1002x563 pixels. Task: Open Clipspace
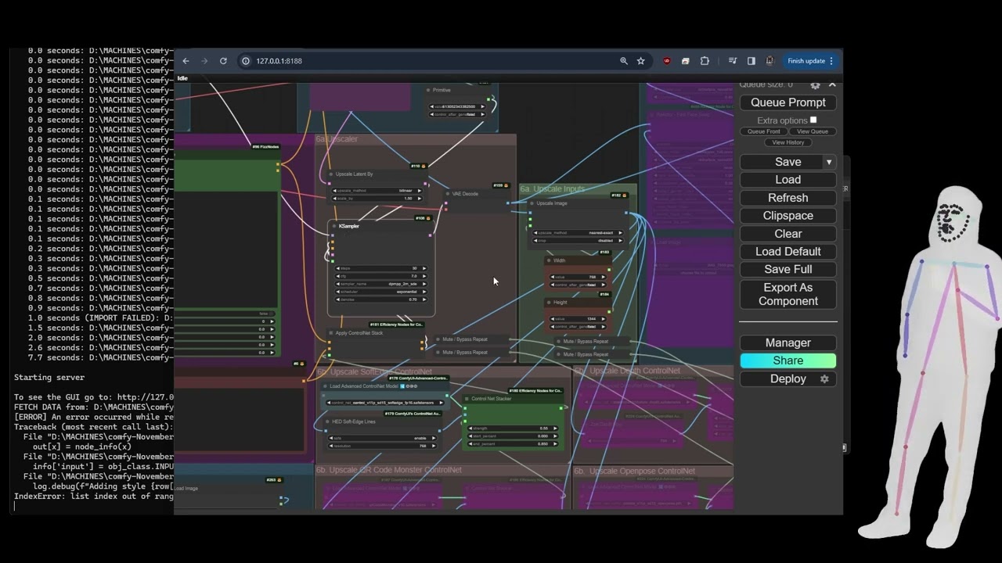click(x=788, y=216)
